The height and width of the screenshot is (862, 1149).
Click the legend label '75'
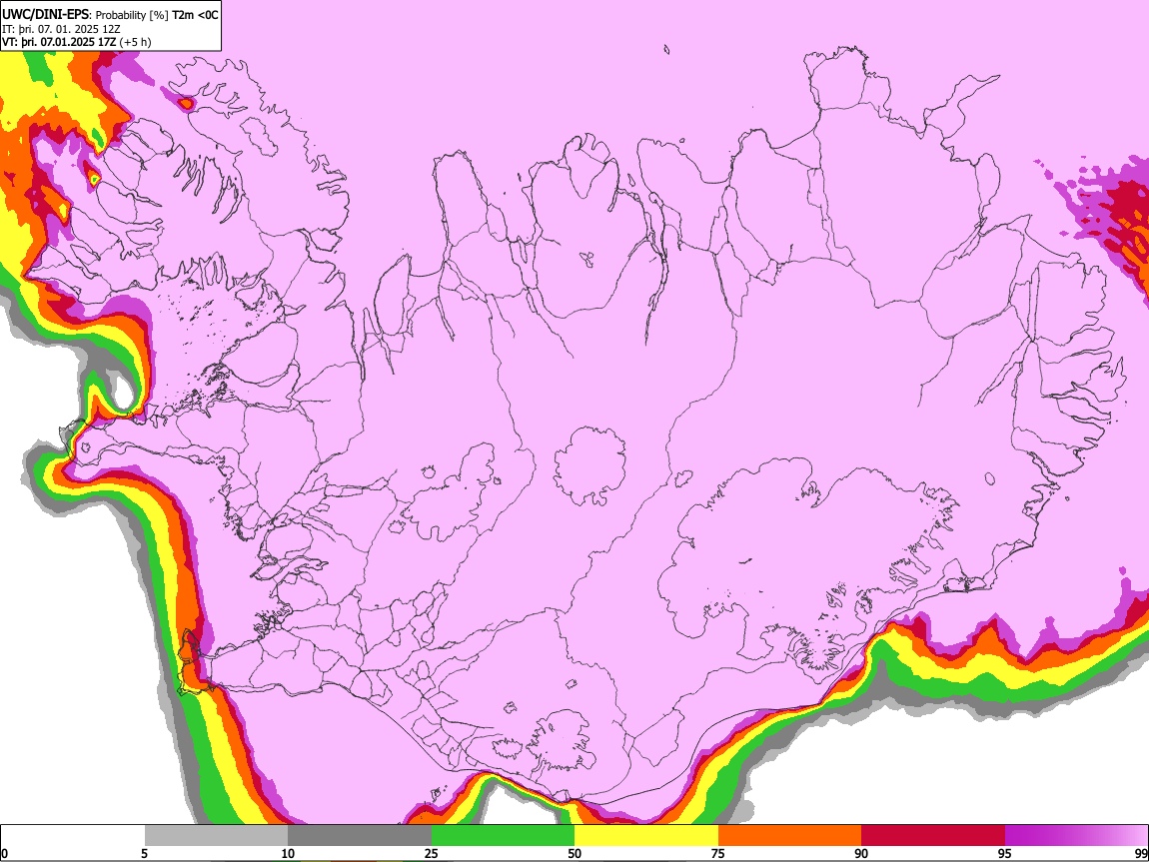pyautogui.click(x=718, y=853)
